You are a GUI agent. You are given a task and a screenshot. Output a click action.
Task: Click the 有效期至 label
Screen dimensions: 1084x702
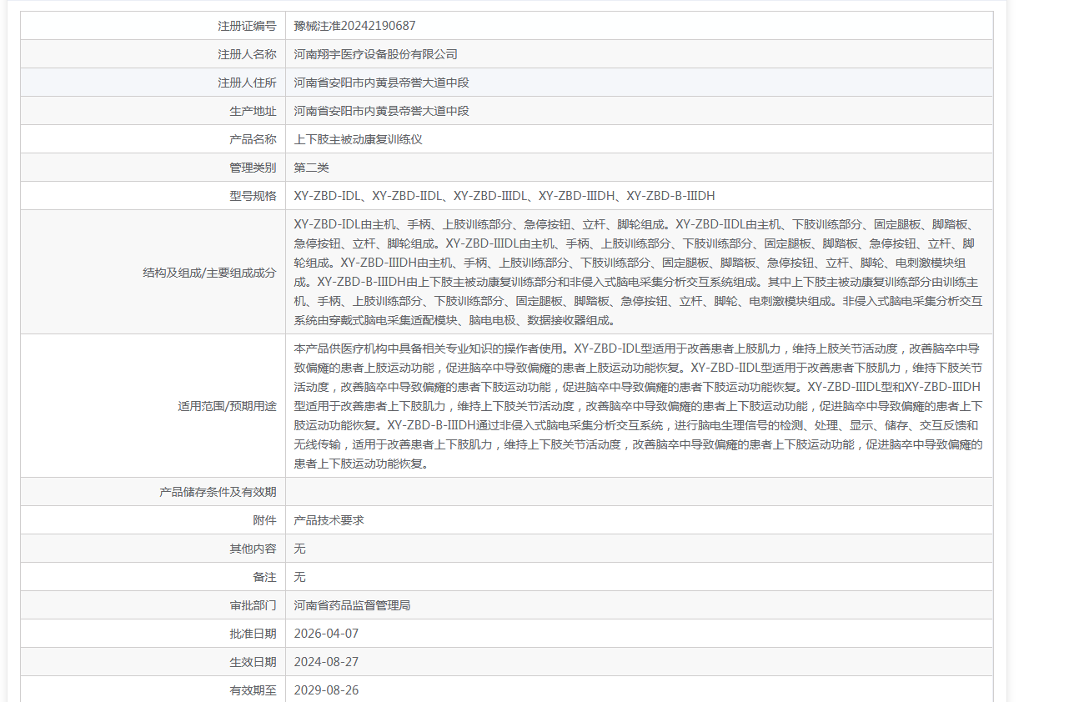pyautogui.click(x=253, y=690)
